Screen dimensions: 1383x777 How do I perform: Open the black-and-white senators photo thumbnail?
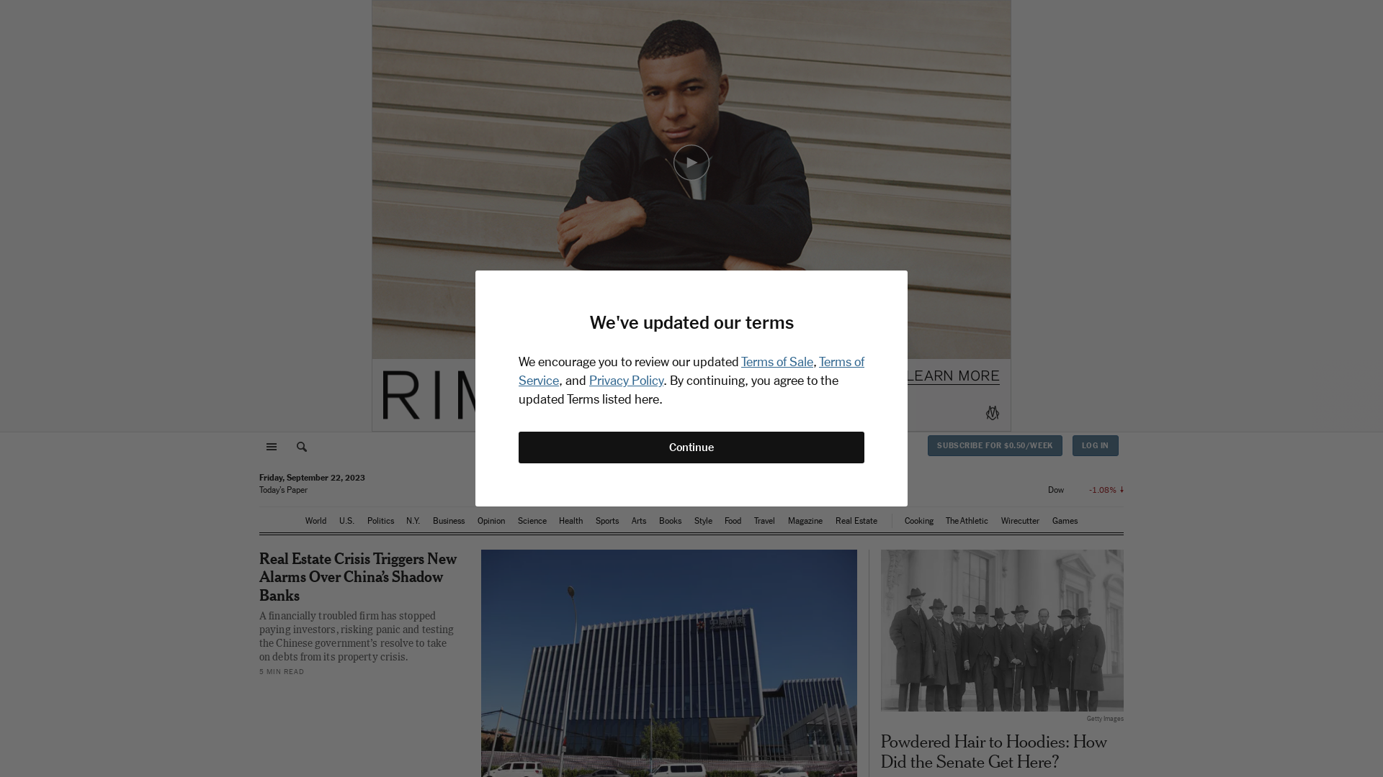click(x=1002, y=631)
